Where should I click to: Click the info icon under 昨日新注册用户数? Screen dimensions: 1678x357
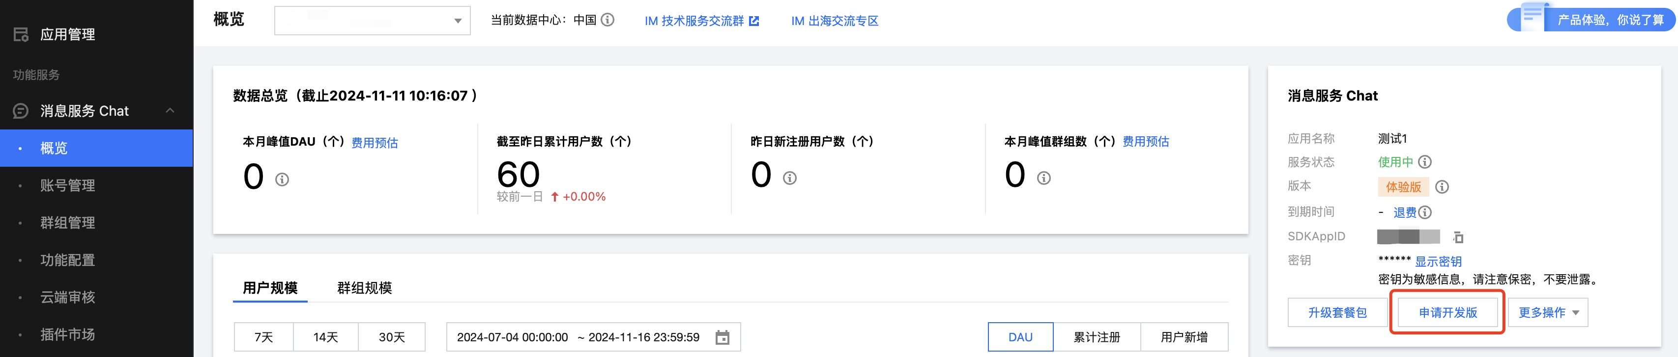tap(789, 178)
